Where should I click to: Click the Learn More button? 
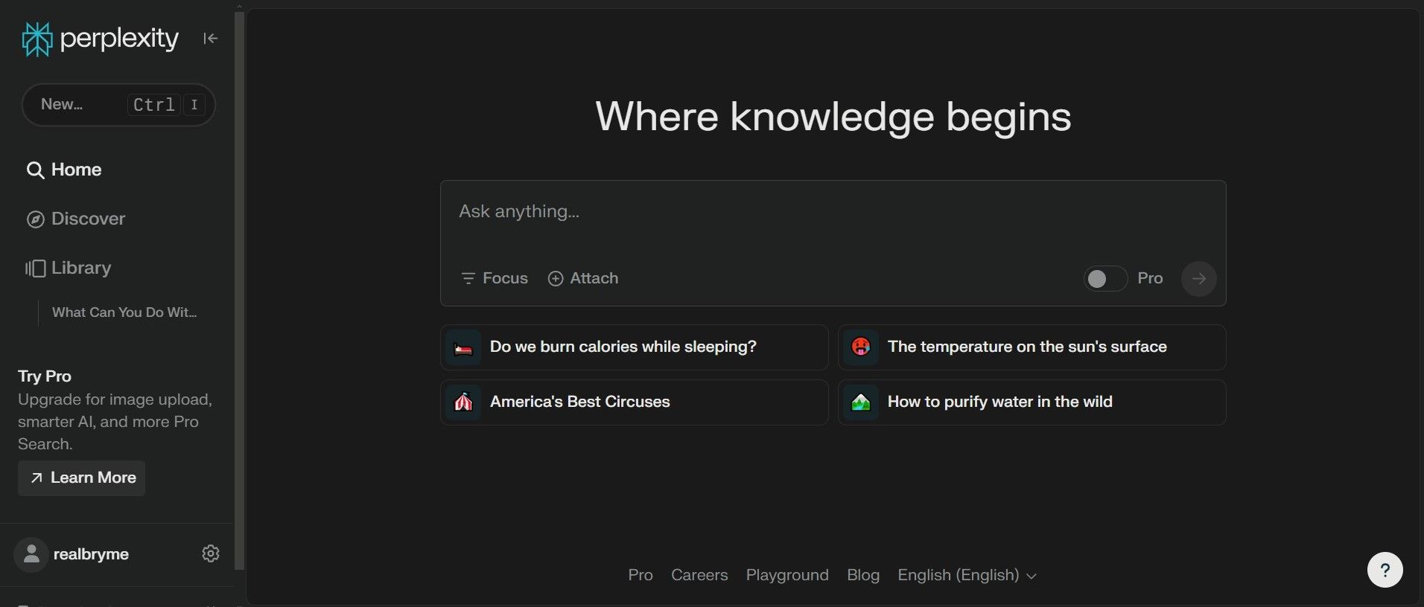[82, 478]
